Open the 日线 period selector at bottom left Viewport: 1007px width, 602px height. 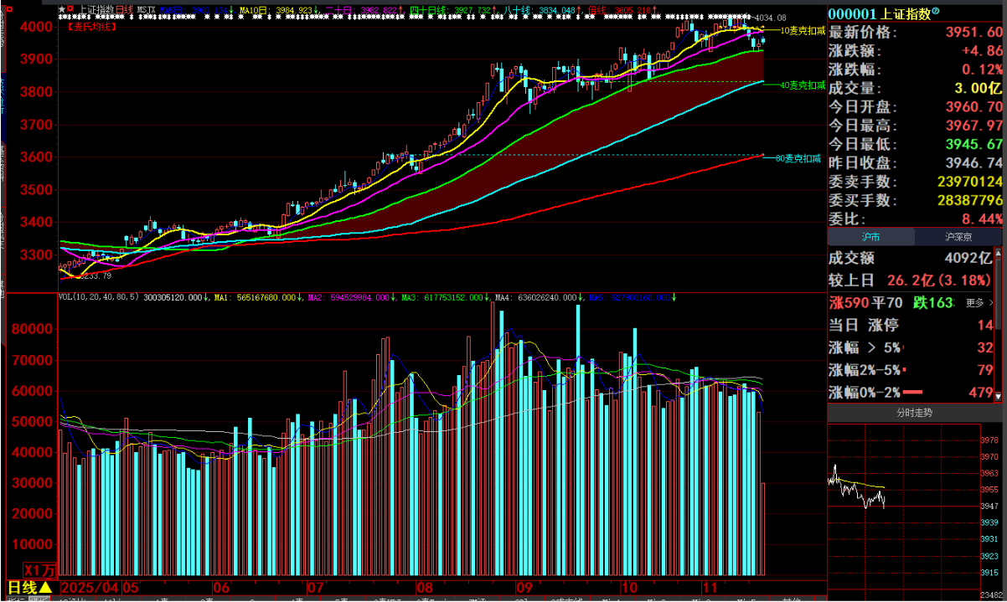click(x=30, y=587)
